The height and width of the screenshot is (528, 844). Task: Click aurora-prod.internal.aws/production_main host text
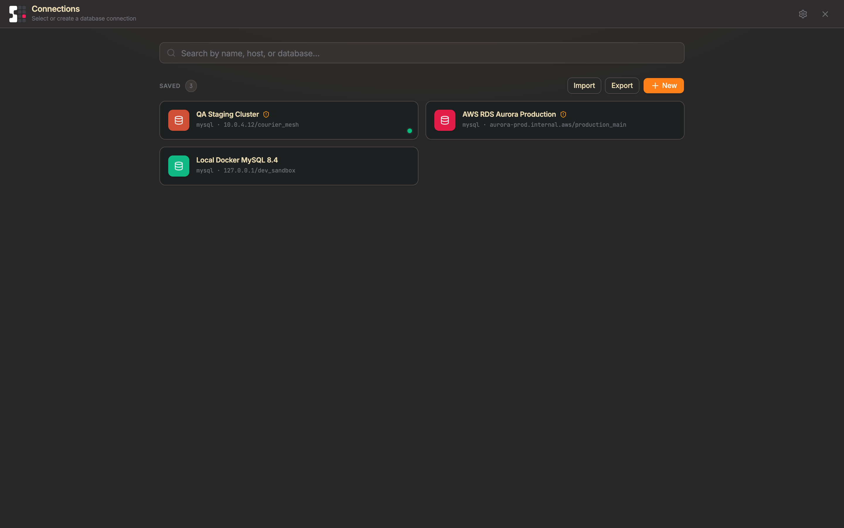(x=558, y=125)
